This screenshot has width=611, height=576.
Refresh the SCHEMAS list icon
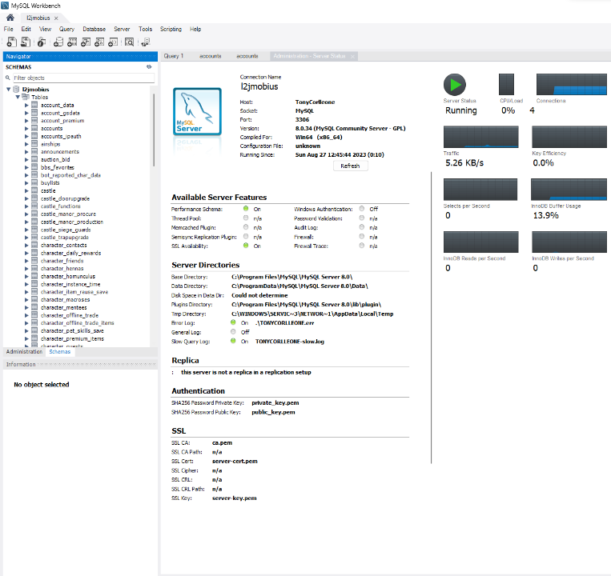point(149,67)
